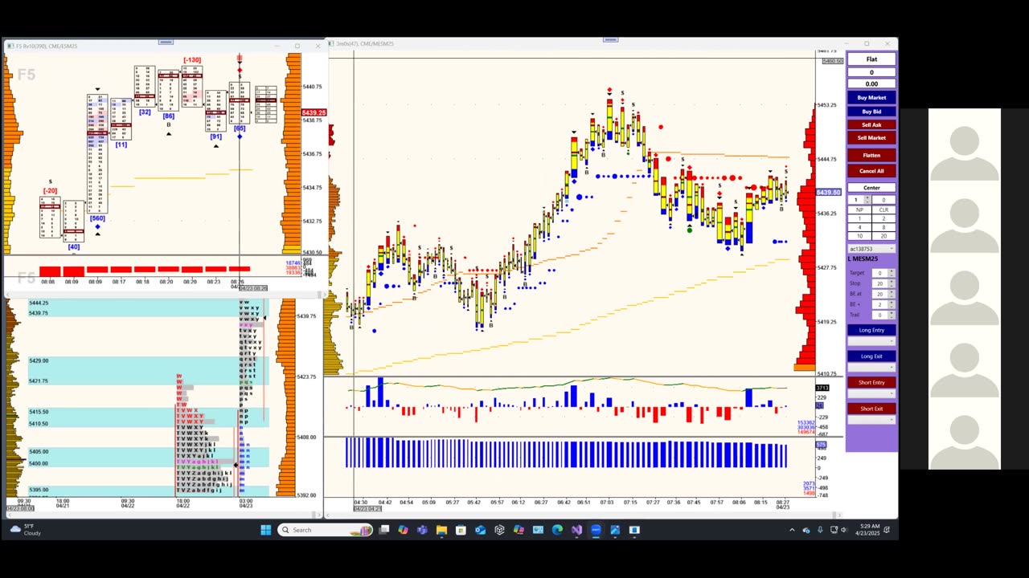Screen dimensions: 1029x578
Task: Select quantity preset 10
Action: 859,236
